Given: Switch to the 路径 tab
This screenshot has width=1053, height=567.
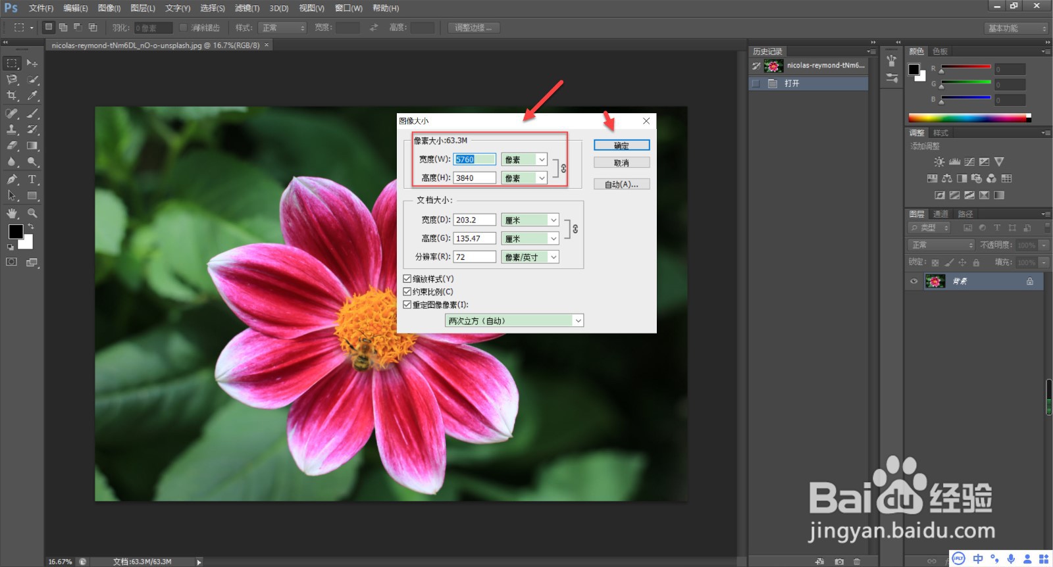Looking at the screenshot, I should click(965, 214).
